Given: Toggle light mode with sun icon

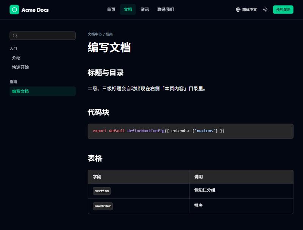Looking at the screenshot, I should click(265, 10).
